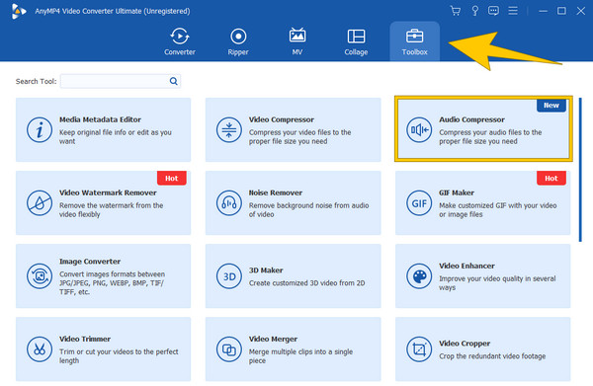The height and width of the screenshot is (386, 593).
Task: Click the New badge on Audio Compressor
Action: (x=551, y=106)
